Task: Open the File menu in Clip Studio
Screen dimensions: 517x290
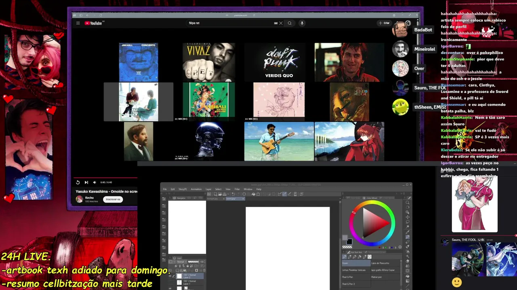Action: click(165, 189)
